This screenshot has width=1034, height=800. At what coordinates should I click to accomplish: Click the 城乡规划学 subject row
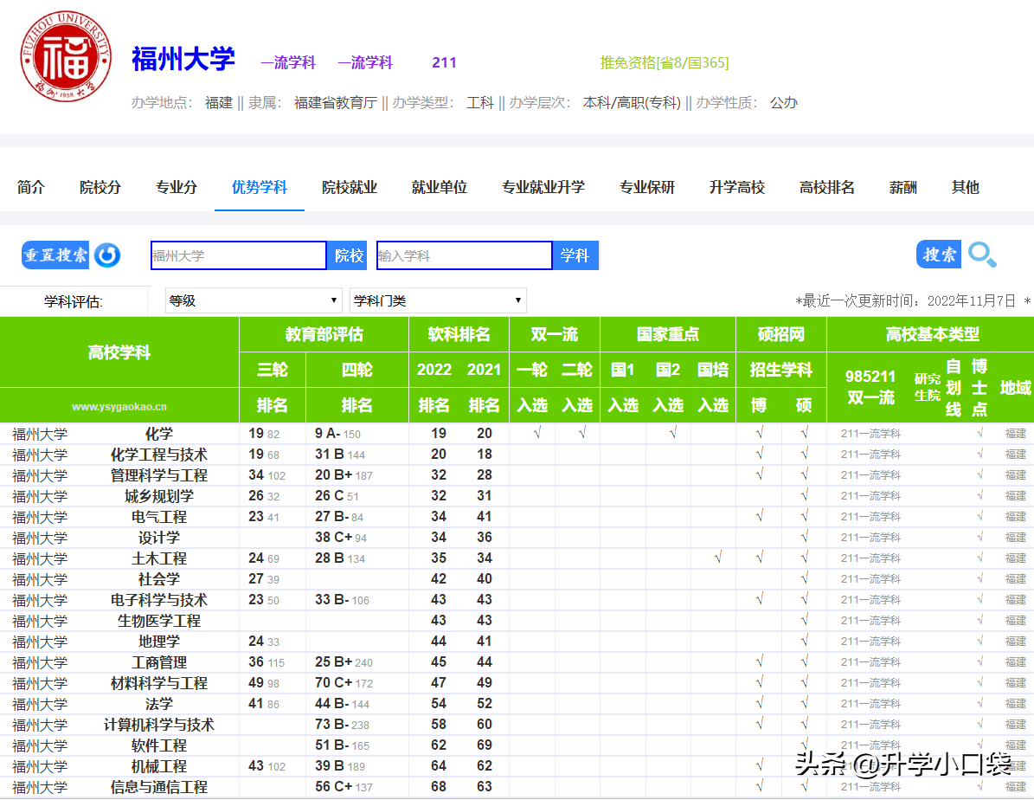517,496
